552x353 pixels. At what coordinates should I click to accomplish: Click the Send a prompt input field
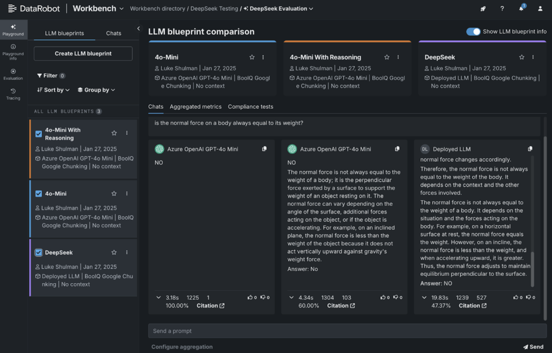pos(345,331)
